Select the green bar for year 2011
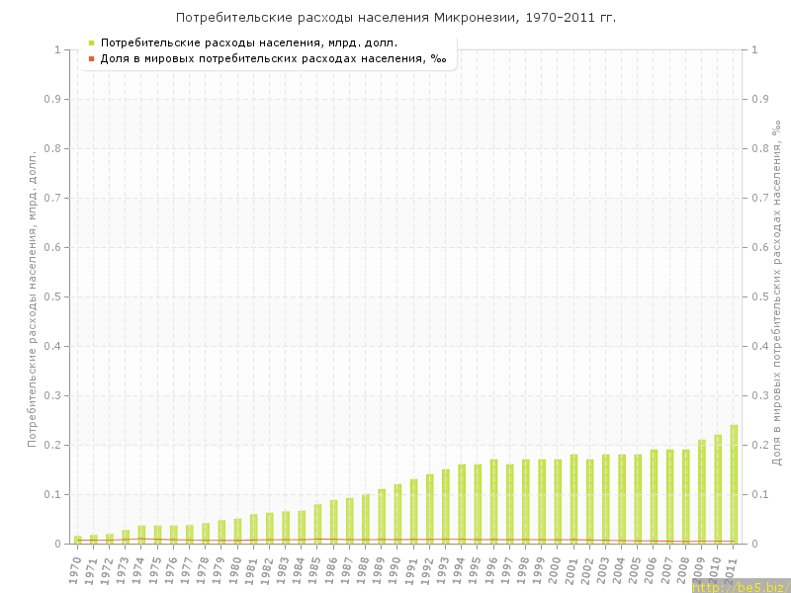 [734, 484]
